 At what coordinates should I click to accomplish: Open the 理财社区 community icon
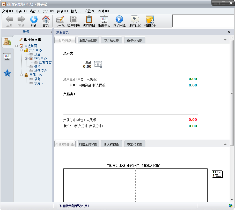[x=135, y=21]
